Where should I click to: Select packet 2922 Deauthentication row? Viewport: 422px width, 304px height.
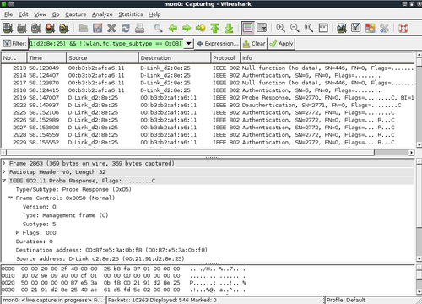pos(208,105)
